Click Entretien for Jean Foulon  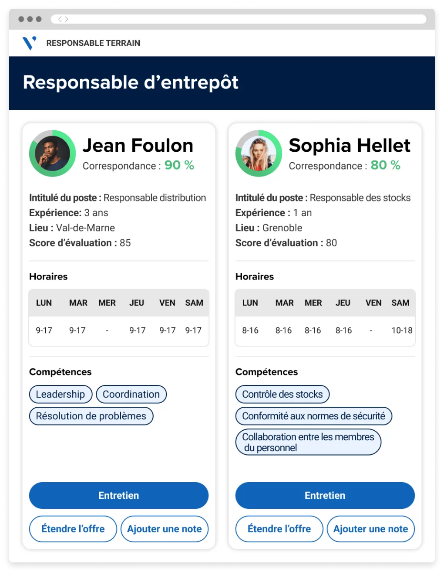click(x=118, y=496)
